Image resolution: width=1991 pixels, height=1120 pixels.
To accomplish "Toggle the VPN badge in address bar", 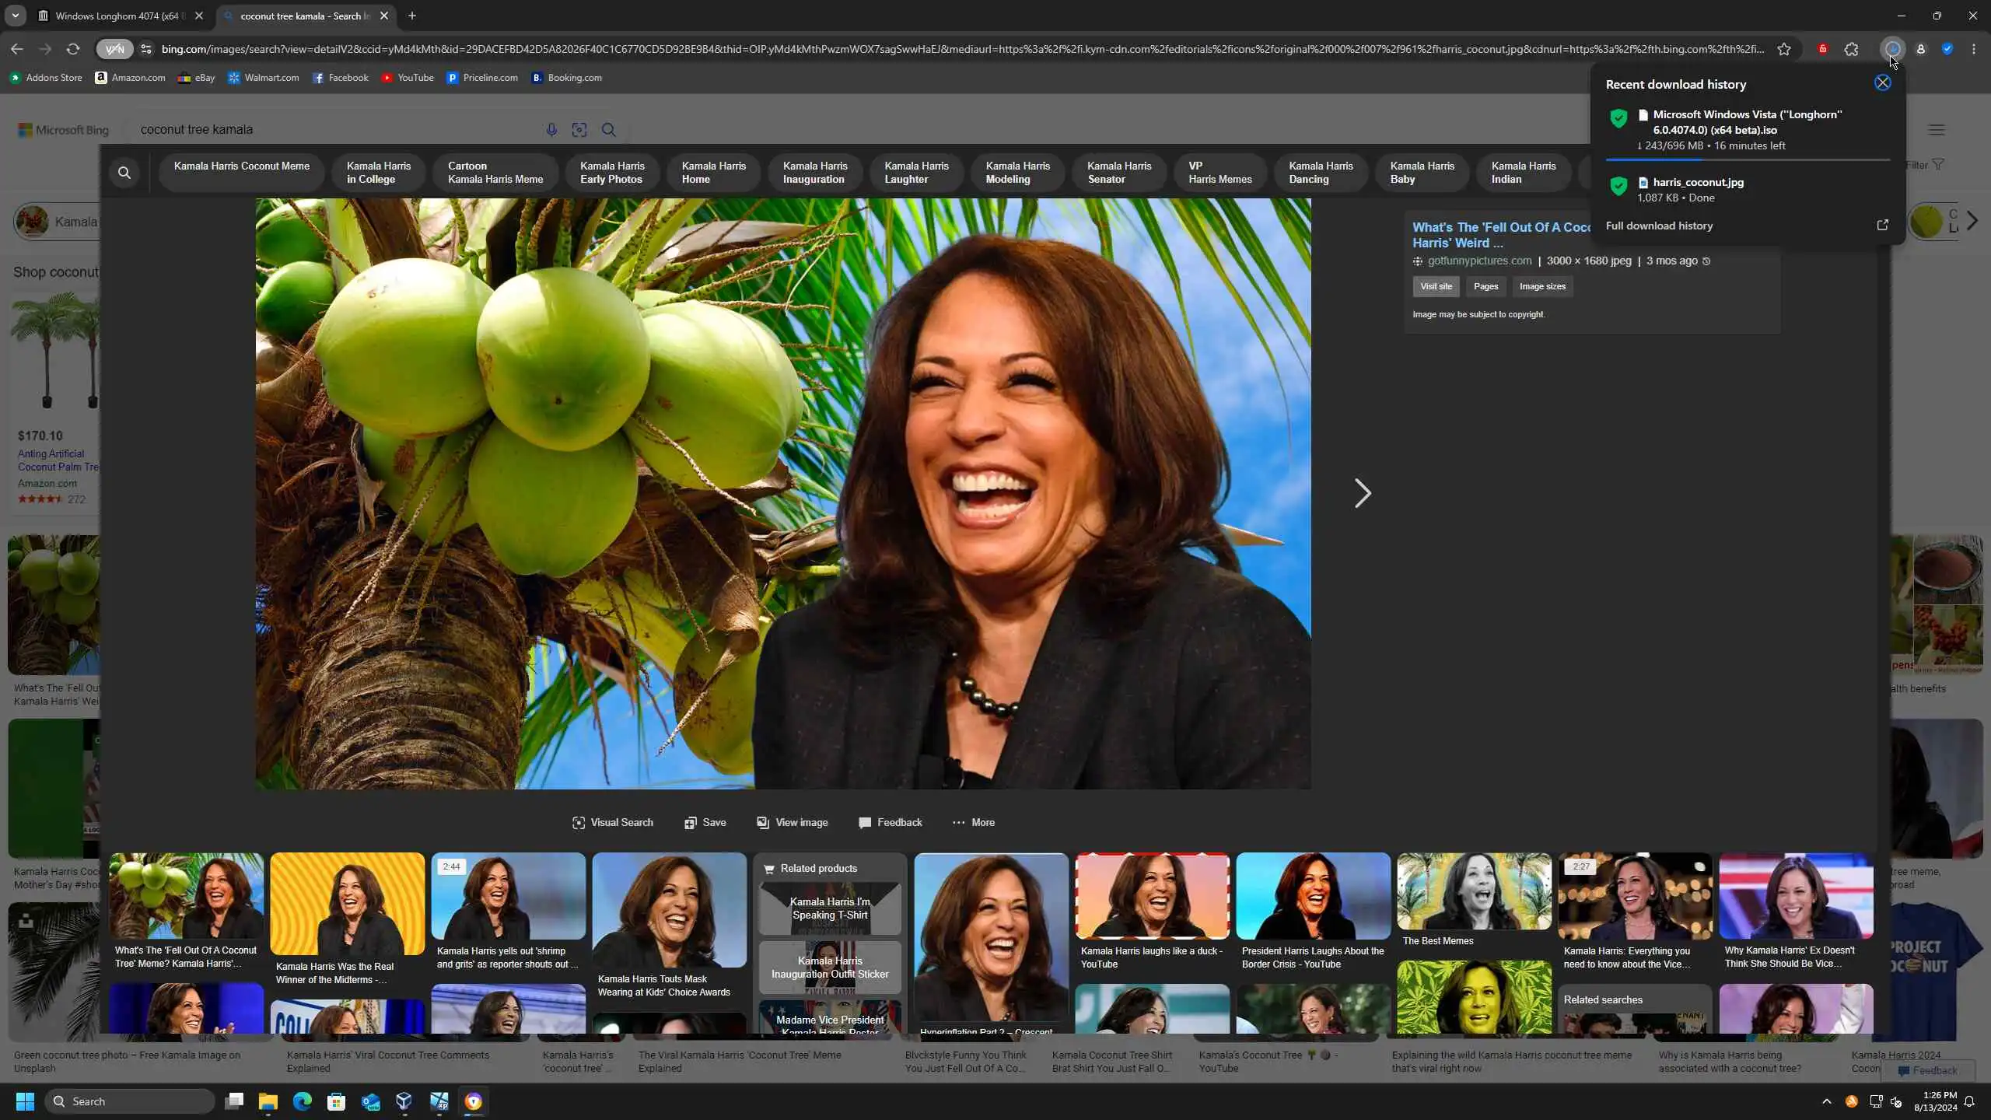I will [114, 49].
